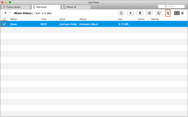The width and height of the screenshot is (188, 117).
Task: Select the iPod touch tab
Action: tap(46, 7)
